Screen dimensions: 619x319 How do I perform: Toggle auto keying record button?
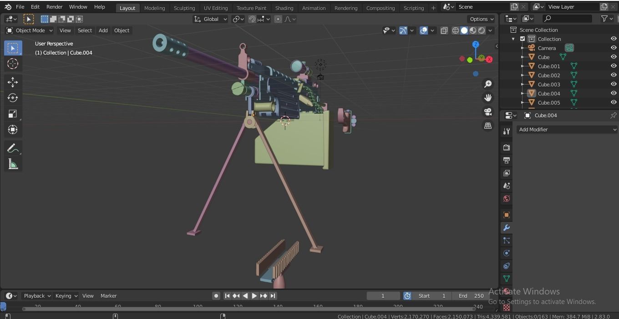[x=216, y=296]
